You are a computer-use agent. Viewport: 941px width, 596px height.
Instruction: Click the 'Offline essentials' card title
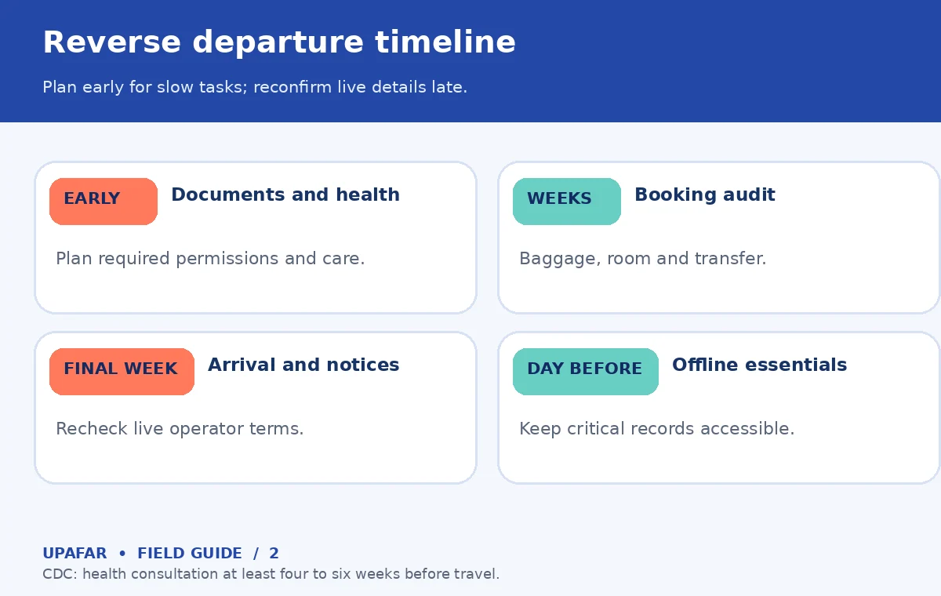coord(760,365)
